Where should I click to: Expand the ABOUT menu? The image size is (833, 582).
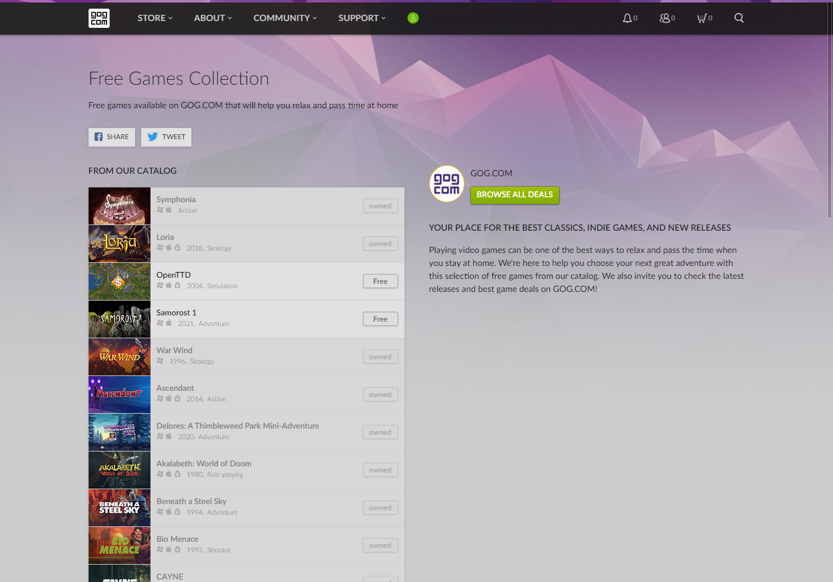pos(212,18)
